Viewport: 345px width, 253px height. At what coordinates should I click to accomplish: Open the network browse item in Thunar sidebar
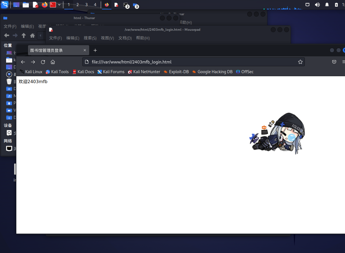point(9,148)
